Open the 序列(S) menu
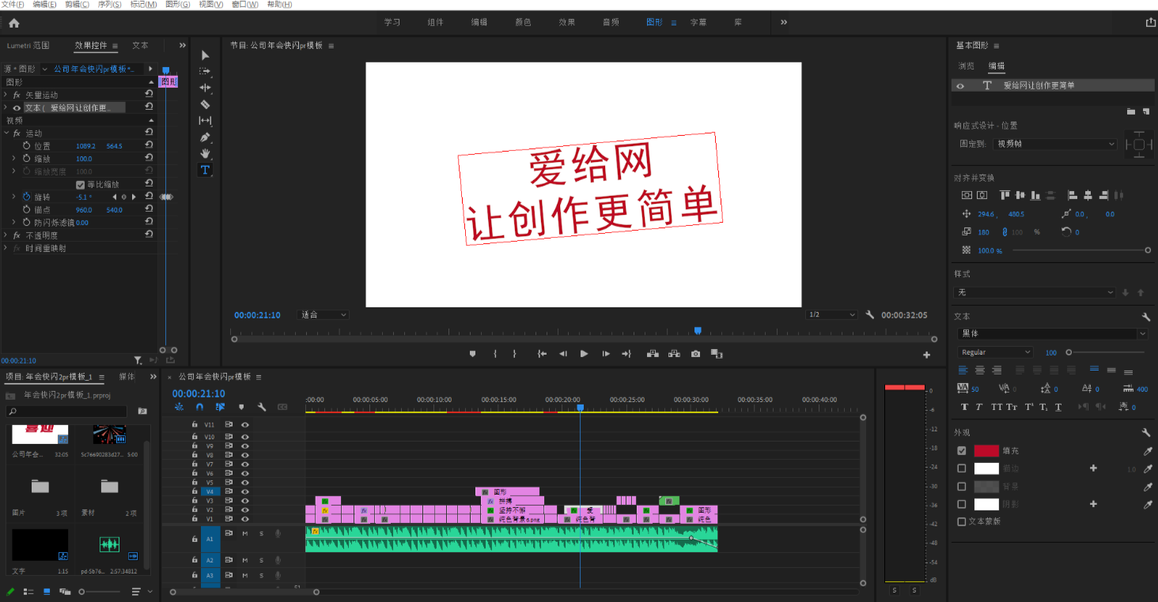The width and height of the screenshot is (1158, 602). [x=110, y=5]
